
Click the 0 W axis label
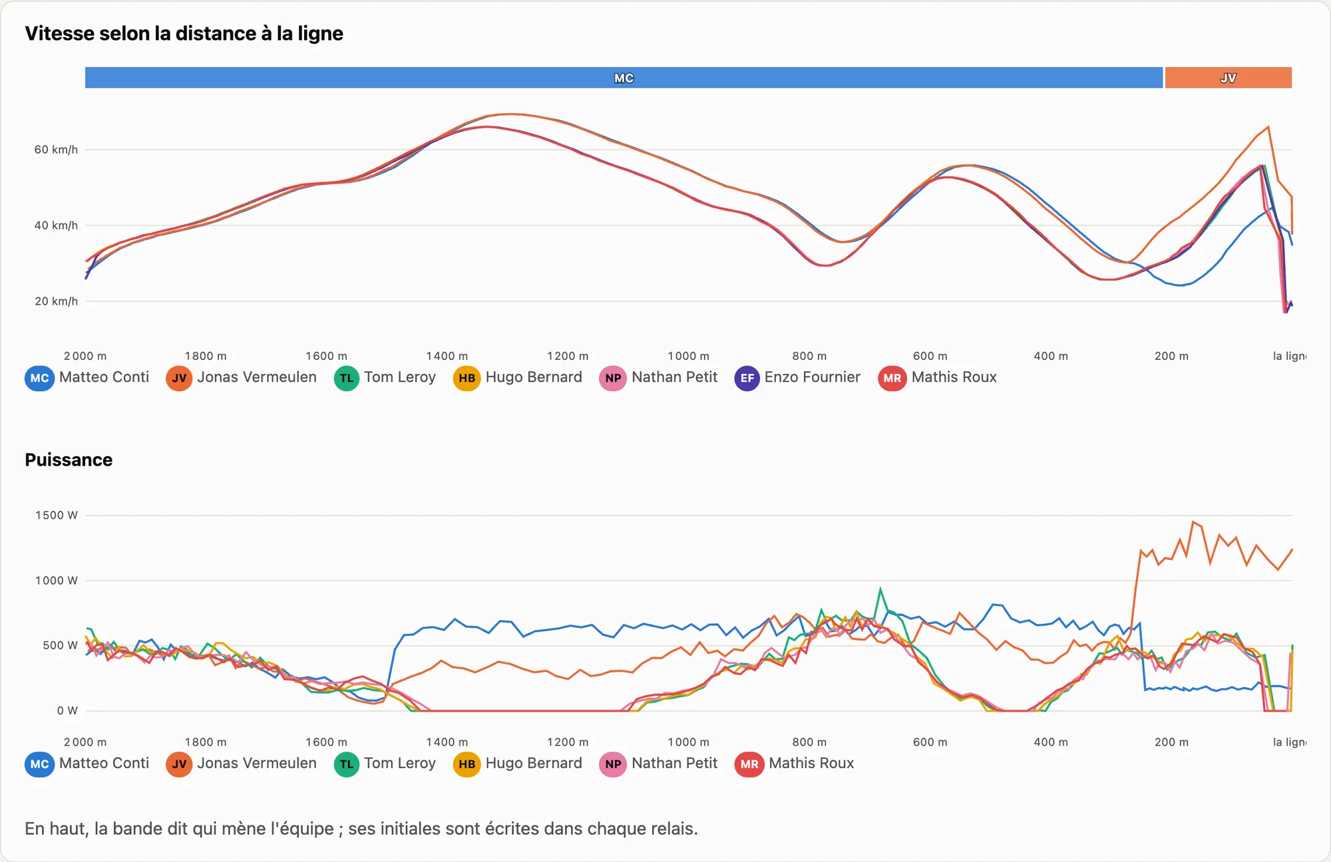point(67,710)
